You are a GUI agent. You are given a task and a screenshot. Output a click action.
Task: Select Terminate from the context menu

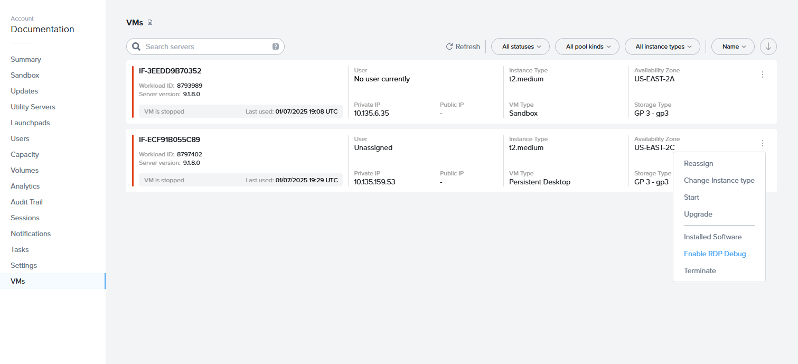pos(700,270)
